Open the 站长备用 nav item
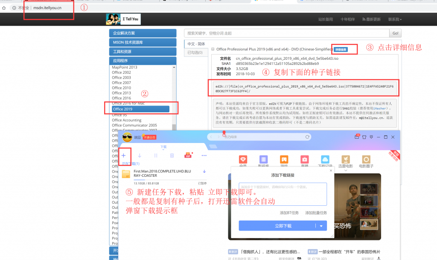 click(326, 19)
